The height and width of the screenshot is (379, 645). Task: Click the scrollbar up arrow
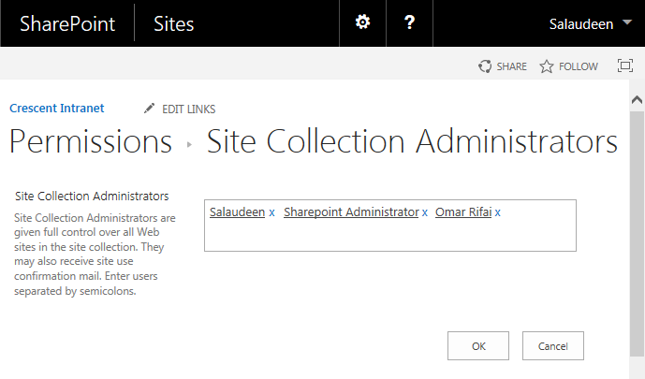637,100
